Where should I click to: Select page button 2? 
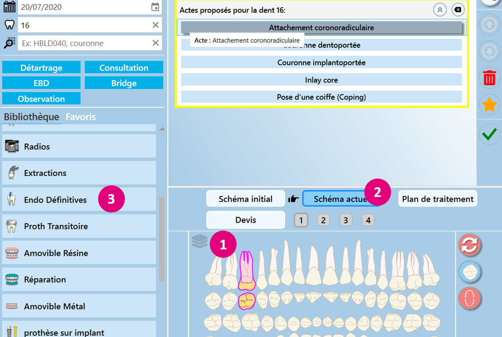[323, 220]
